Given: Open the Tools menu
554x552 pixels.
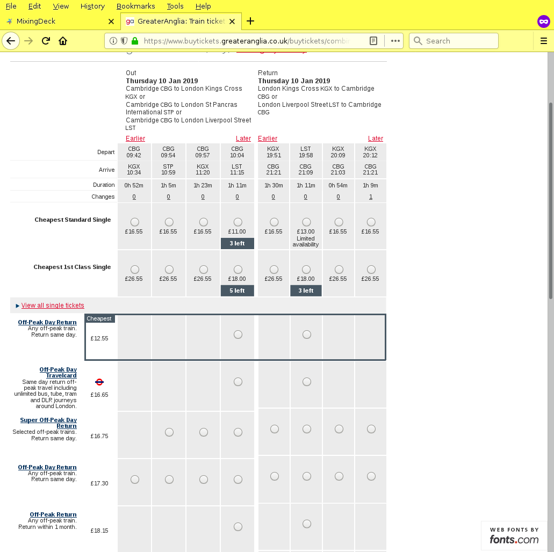Looking at the screenshot, I should pos(175,6).
